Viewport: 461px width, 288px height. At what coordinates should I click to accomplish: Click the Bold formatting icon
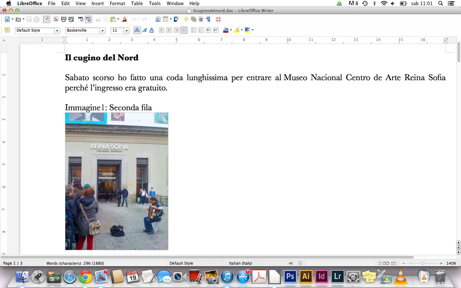point(137,30)
